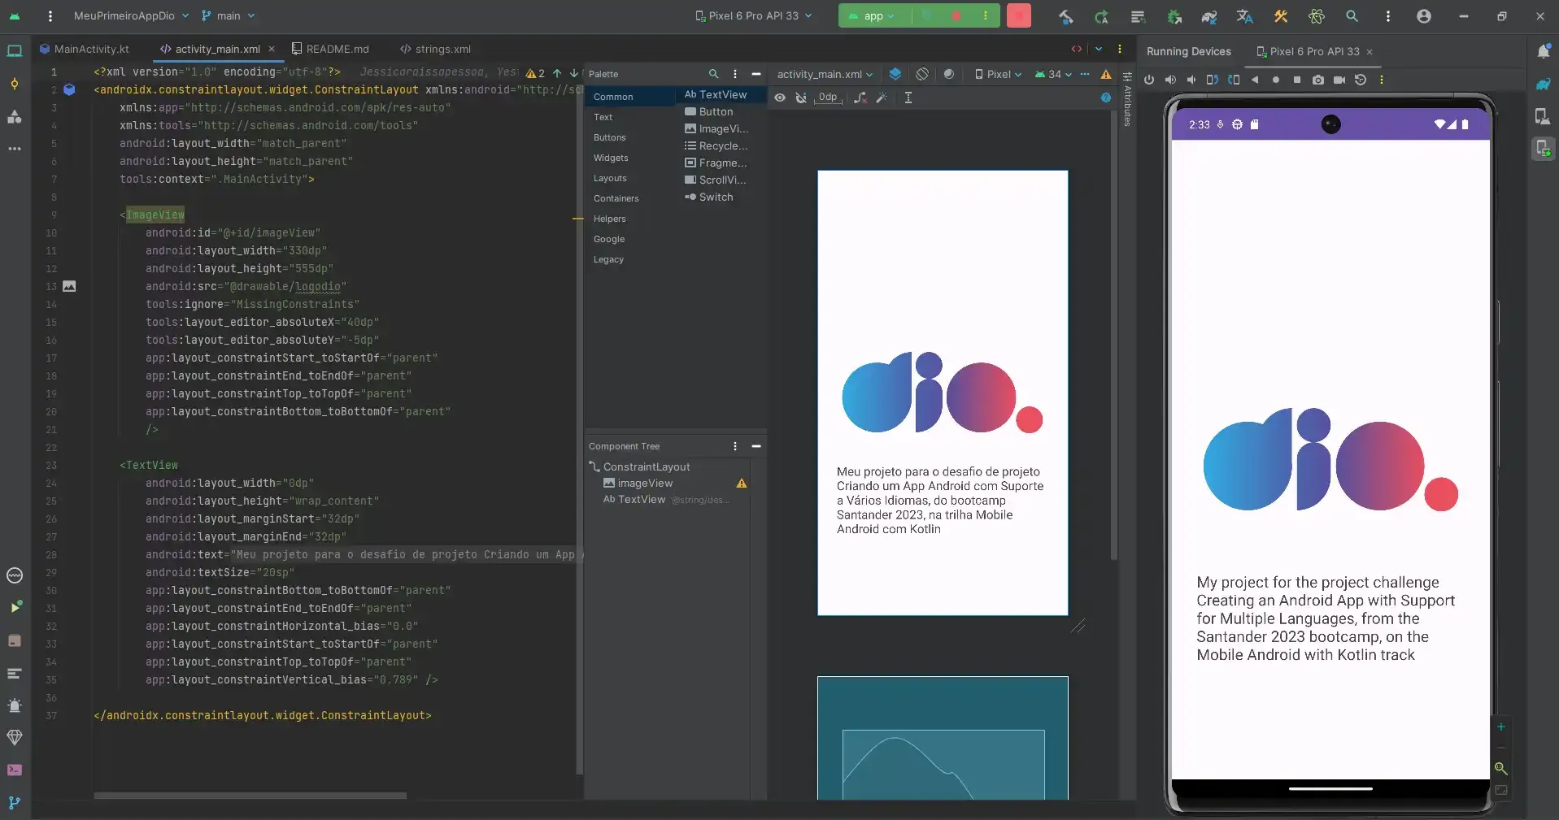Open the Translate icon in main toolbar

[x=1244, y=16]
